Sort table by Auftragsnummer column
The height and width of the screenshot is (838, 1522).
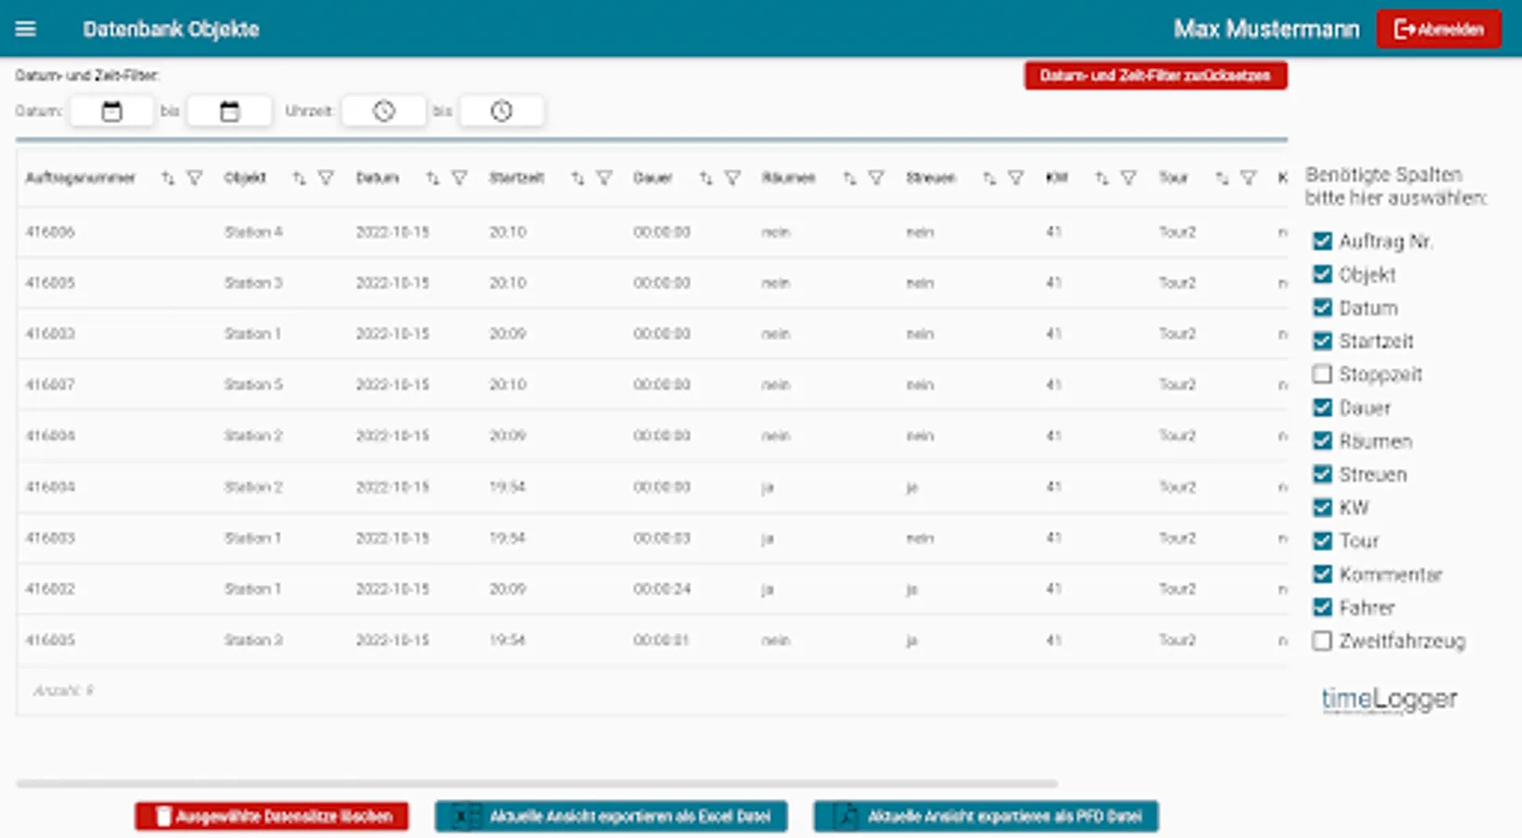click(x=168, y=178)
